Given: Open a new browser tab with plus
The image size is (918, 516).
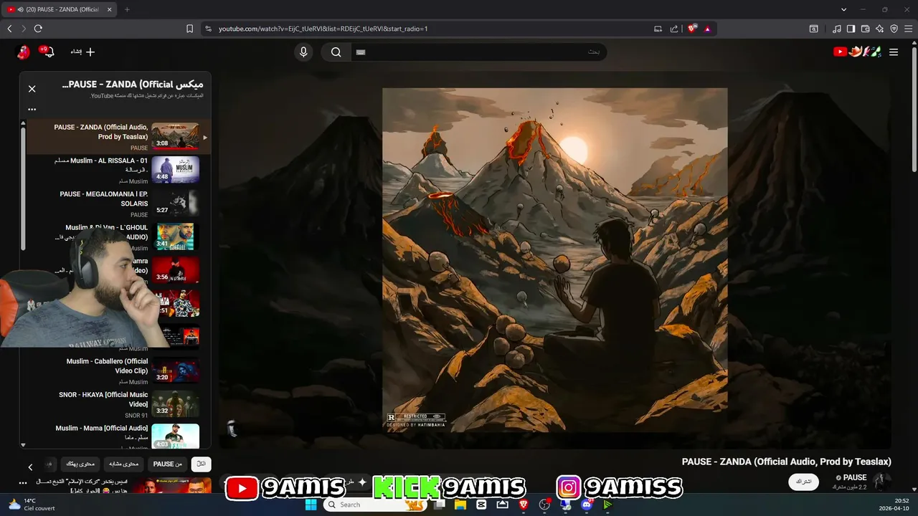Looking at the screenshot, I should click(127, 9).
